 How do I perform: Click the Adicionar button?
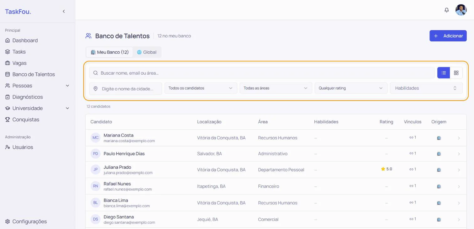(448, 36)
